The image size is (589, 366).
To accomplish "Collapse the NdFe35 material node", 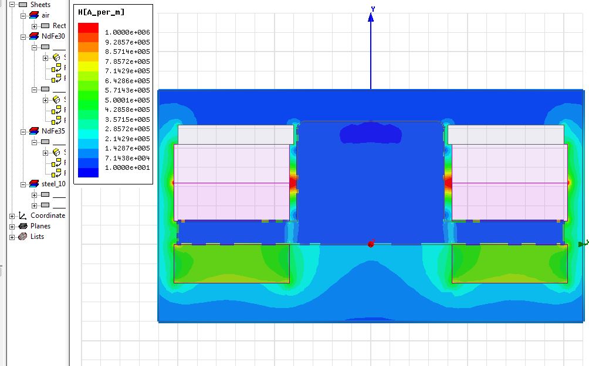I will click(x=23, y=132).
